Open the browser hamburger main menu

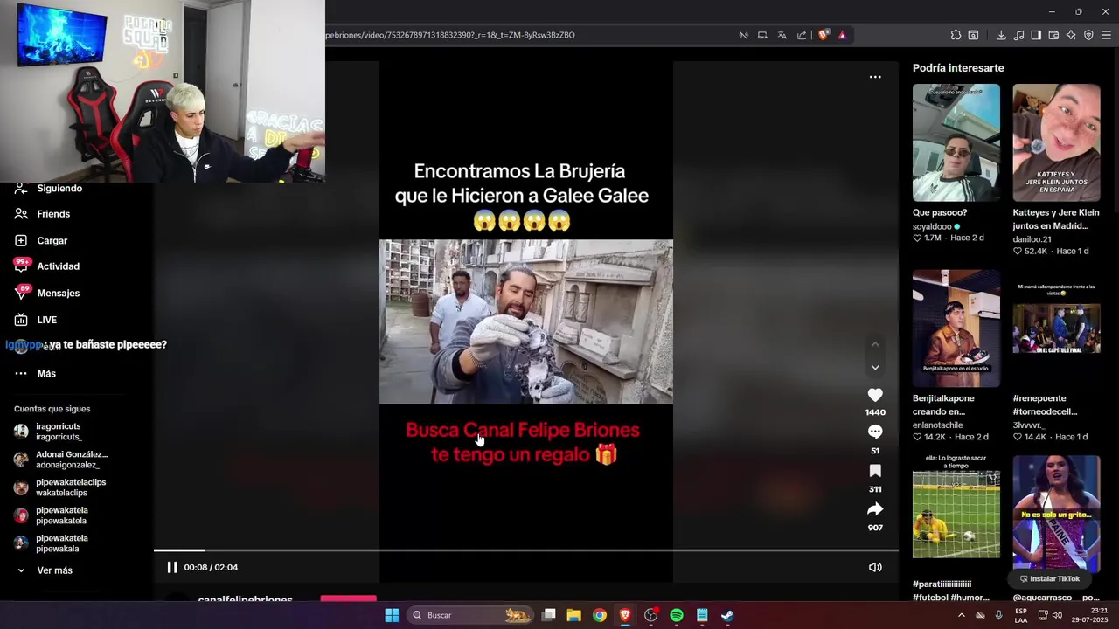point(1106,35)
